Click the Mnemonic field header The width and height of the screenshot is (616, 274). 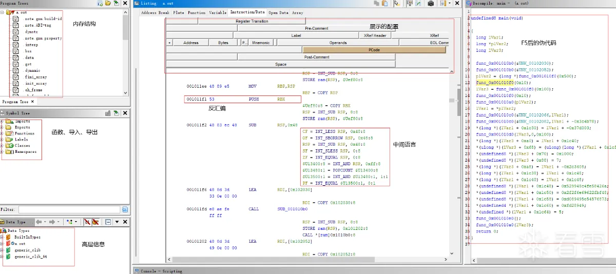pos(261,43)
